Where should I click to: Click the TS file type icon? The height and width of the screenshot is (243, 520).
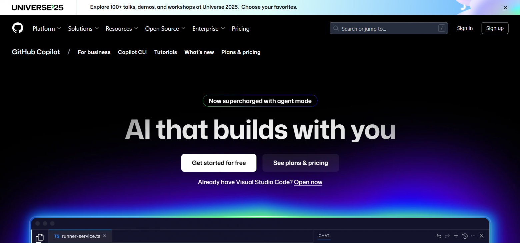pos(57,236)
